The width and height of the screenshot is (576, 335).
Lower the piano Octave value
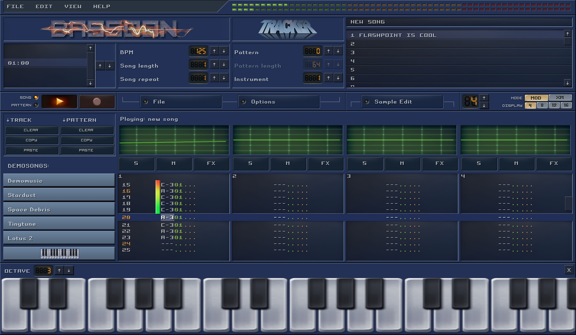pyautogui.click(x=69, y=270)
